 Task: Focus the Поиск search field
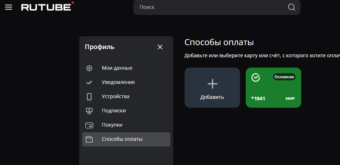217,7
